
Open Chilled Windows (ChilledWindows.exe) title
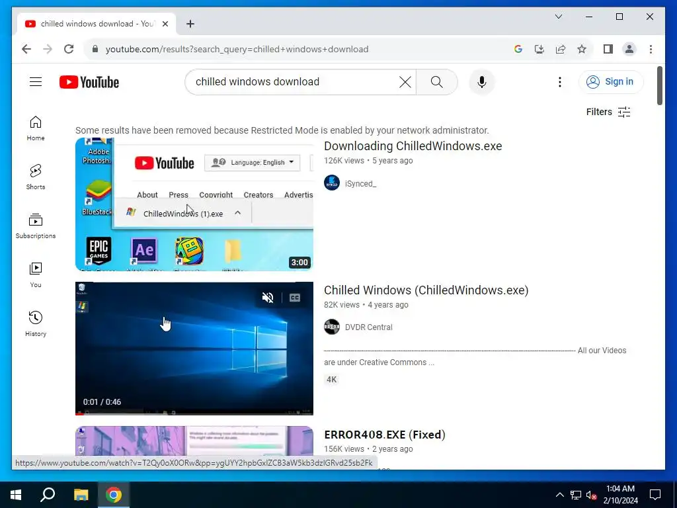(426, 290)
